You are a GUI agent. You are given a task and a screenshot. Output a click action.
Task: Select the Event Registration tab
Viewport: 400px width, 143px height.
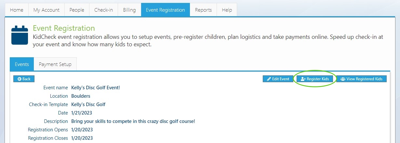click(x=166, y=10)
